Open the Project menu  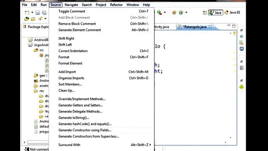coord(101,5)
